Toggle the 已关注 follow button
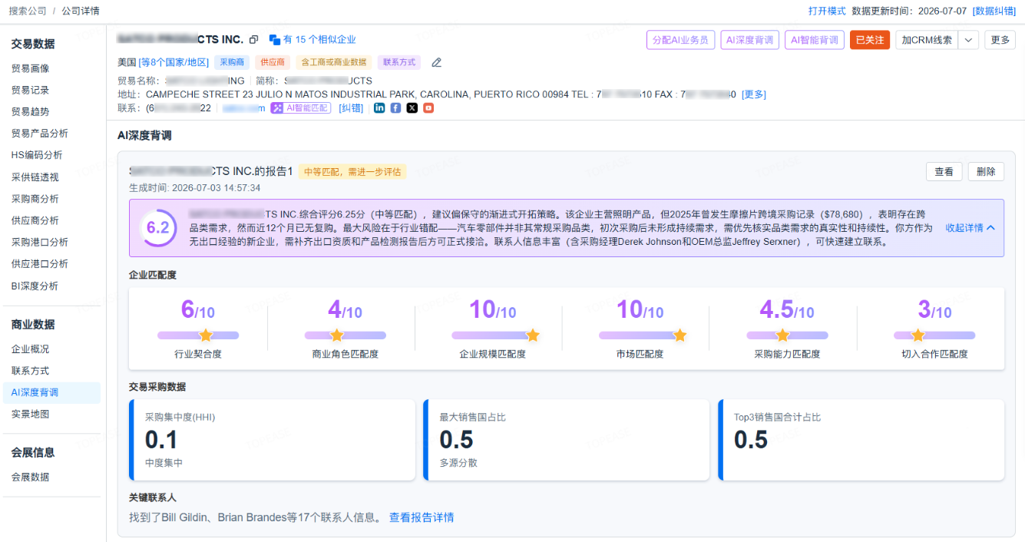 [869, 40]
